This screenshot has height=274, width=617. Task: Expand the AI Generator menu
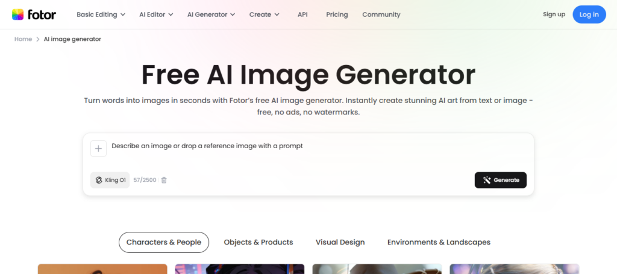(x=211, y=14)
